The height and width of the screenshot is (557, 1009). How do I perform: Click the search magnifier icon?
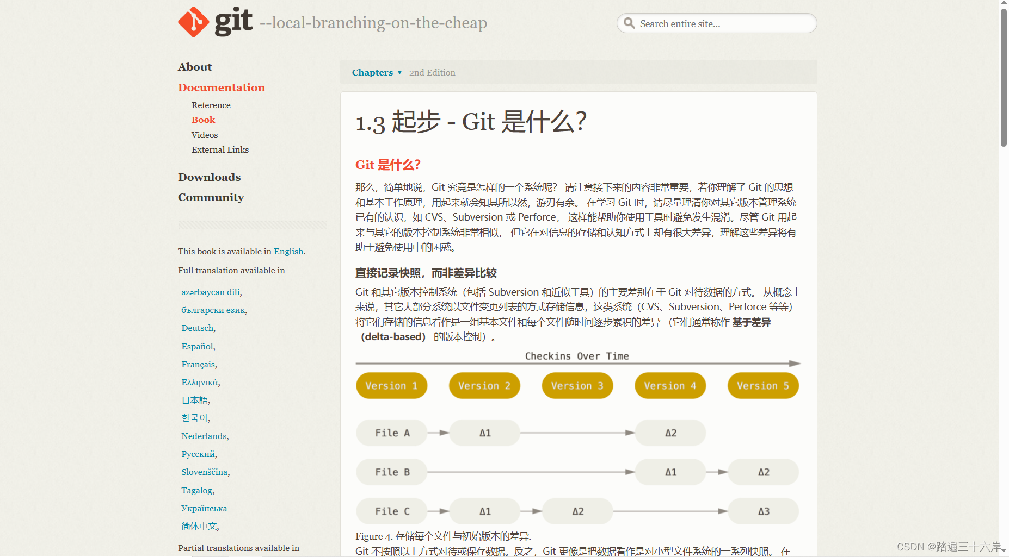coord(629,23)
